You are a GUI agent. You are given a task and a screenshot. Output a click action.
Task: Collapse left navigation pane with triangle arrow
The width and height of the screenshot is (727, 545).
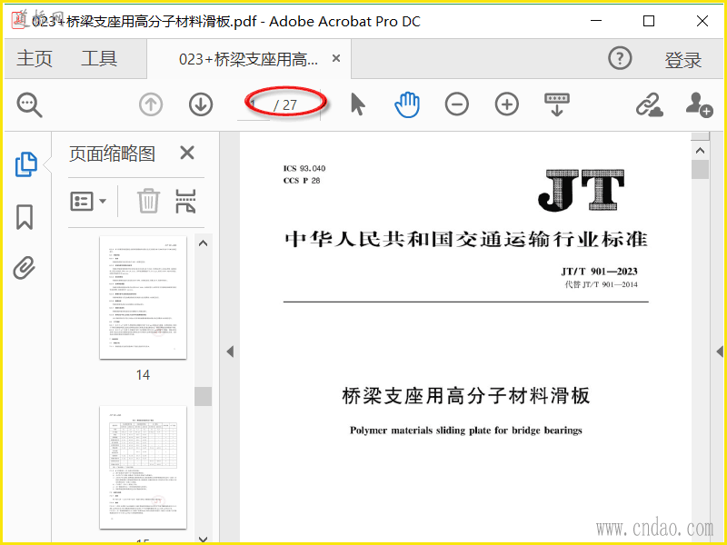pos(230,352)
